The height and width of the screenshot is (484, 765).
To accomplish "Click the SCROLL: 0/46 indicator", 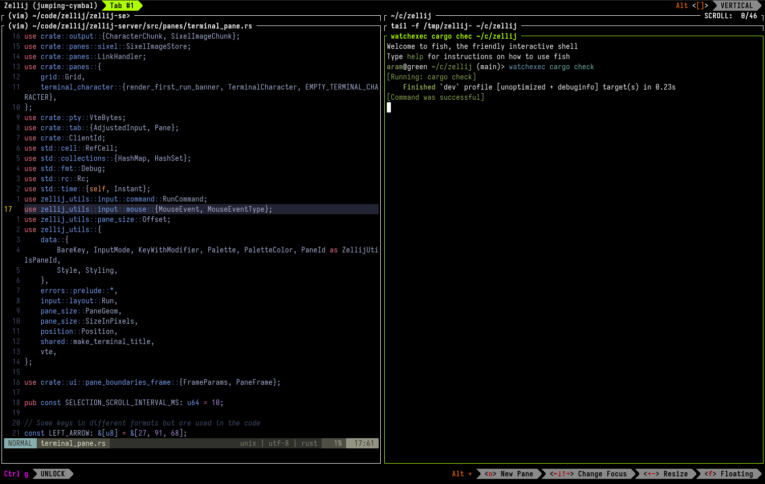I will coord(731,16).
